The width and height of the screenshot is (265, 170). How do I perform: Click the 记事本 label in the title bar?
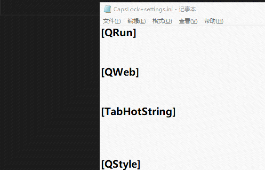click(187, 9)
